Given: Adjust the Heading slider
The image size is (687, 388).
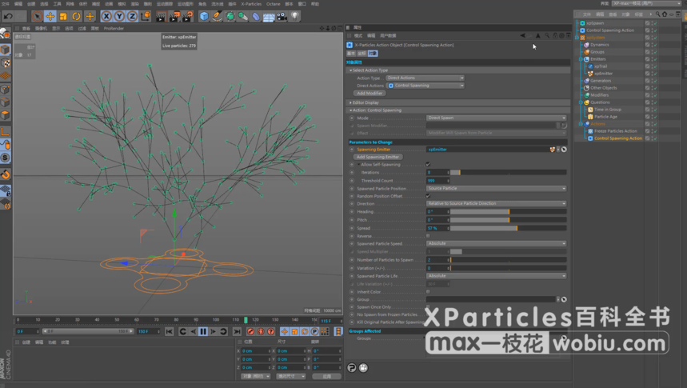Looking at the screenshot, I should tap(508, 212).
